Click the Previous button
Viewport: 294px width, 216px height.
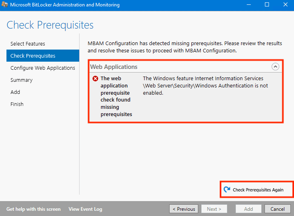coord(184,209)
